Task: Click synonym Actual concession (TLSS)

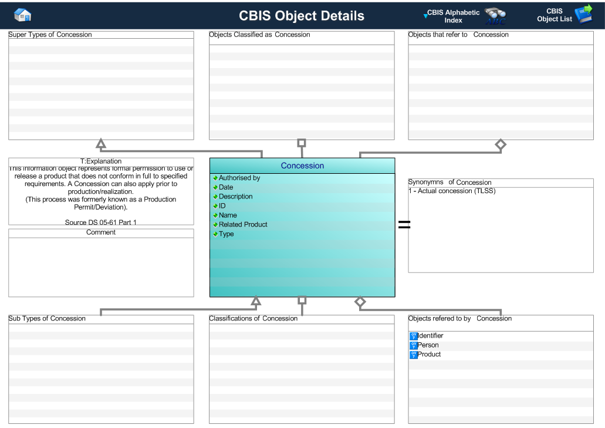Action: (452, 191)
